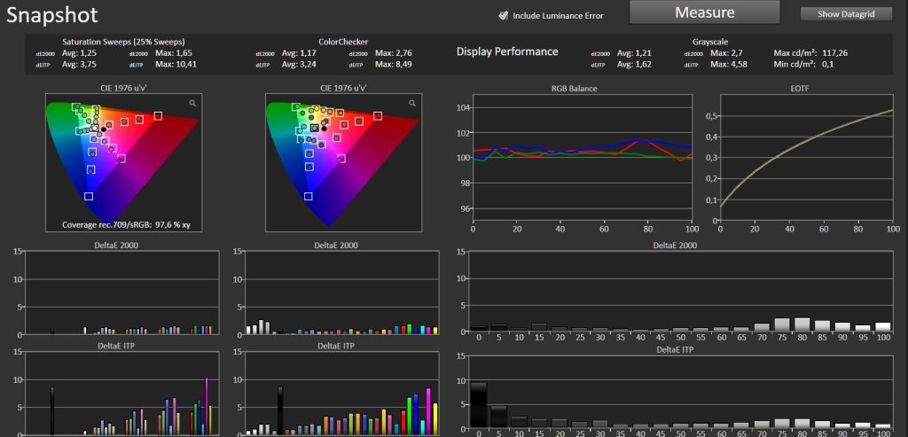Screen dimensions: 908x437
Task: Open the RGB Balance graph
Action: [x=583, y=158]
